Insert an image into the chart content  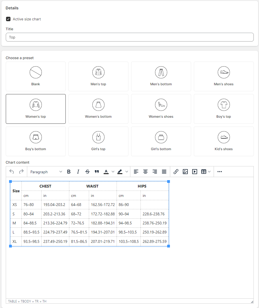click(x=185, y=172)
